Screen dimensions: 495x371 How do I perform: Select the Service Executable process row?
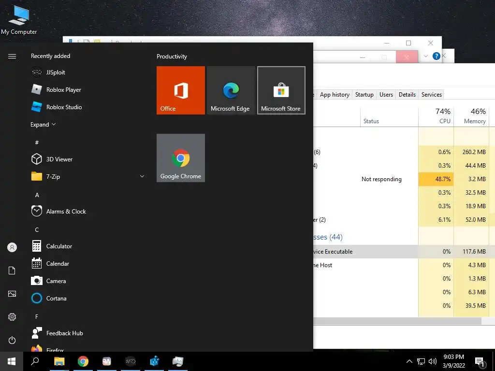pos(404,251)
